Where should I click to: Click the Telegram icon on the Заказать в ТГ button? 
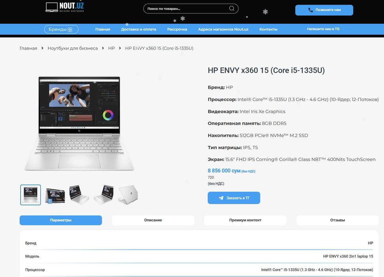point(221,198)
